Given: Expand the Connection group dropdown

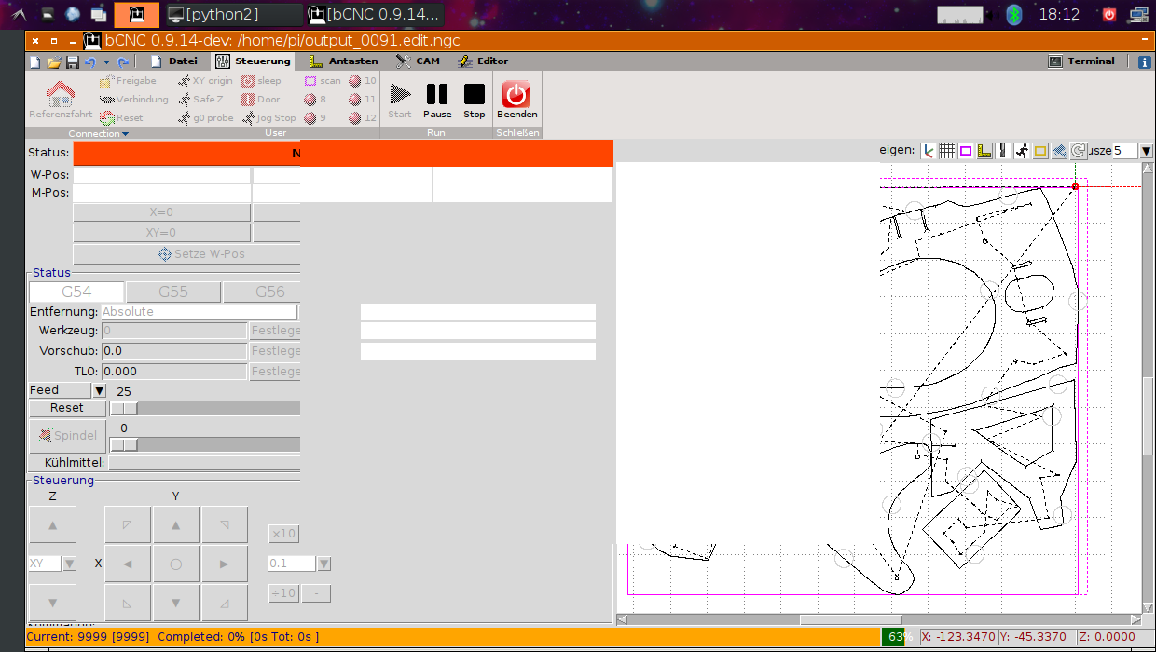Looking at the screenshot, I should [99, 133].
